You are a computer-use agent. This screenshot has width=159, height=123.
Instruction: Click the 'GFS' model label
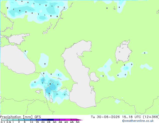[x=38, y=117]
